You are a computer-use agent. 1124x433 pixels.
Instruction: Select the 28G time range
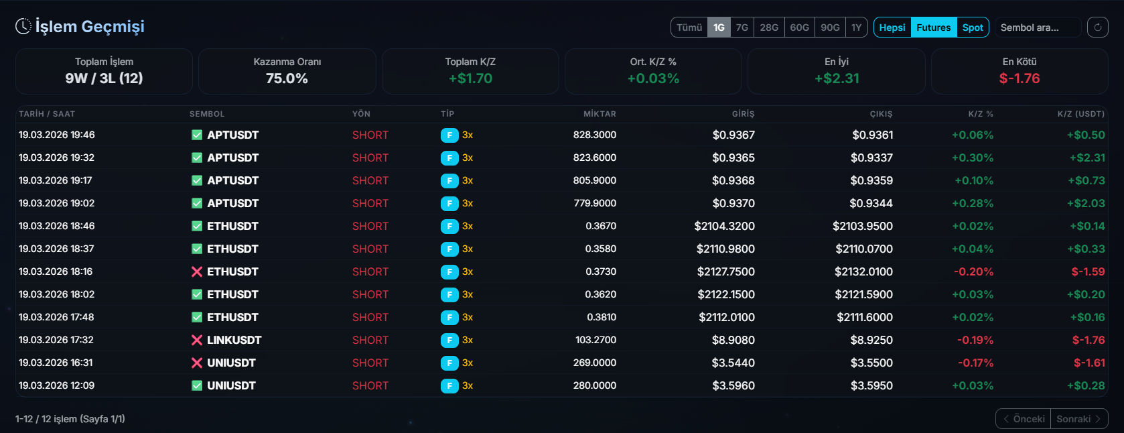[769, 27]
